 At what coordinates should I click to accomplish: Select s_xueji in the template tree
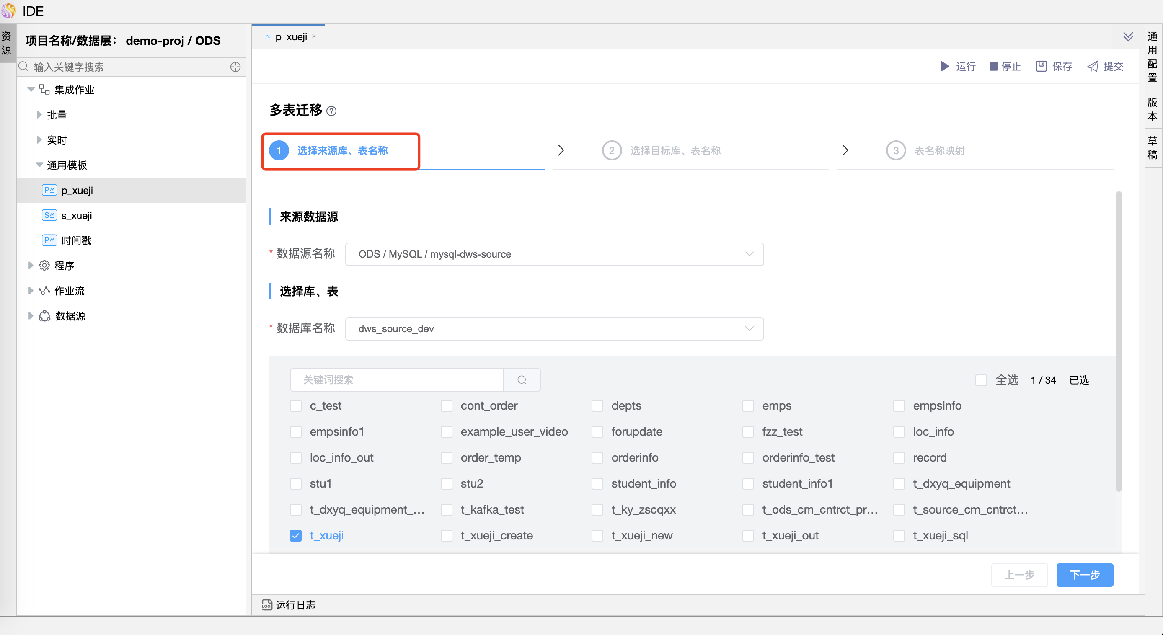[x=76, y=215]
